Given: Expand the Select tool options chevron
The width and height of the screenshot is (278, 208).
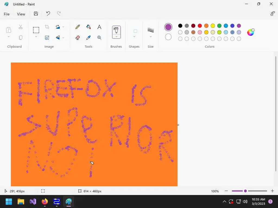Looking at the screenshot, I should pos(36,37).
